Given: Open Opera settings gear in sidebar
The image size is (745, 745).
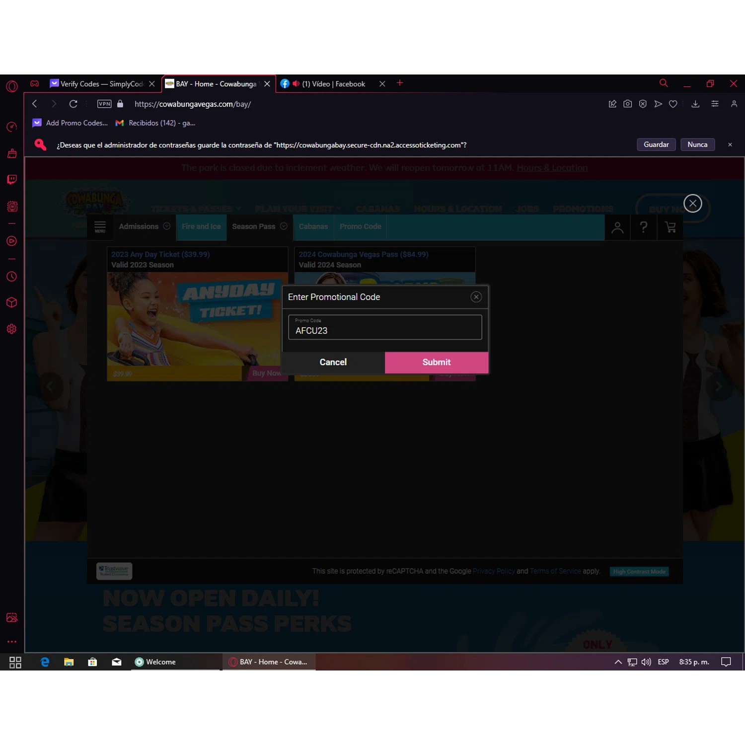Looking at the screenshot, I should tap(12, 329).
